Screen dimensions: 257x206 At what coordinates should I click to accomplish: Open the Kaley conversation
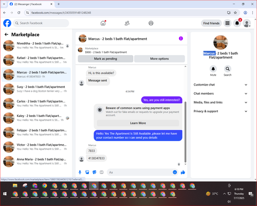[36, 118]
